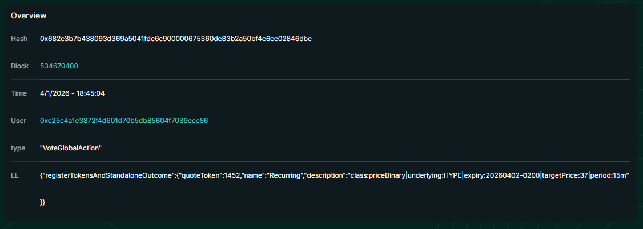The image size is (643, 229).
Task: Click the Hash field label
Action: (19, 39)
